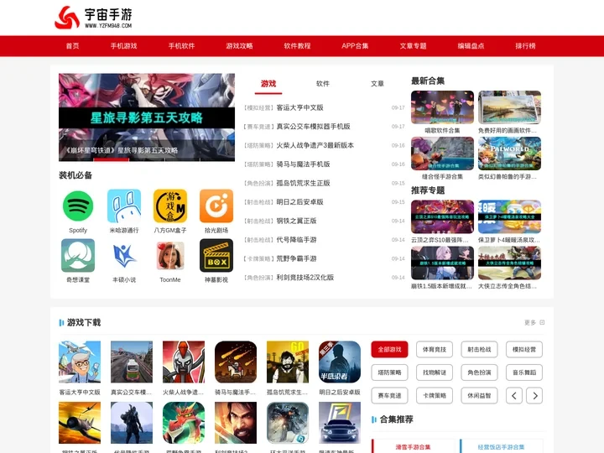The height and width of the screenshot is (453, 604).
Task: Open the 钢铁之翼正版 list link
Action: [x=297, y=221]
